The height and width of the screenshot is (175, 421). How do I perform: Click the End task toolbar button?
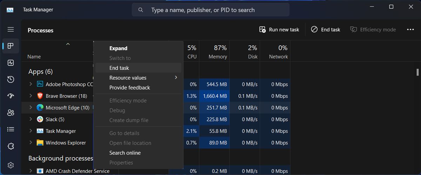coord(326,30)
